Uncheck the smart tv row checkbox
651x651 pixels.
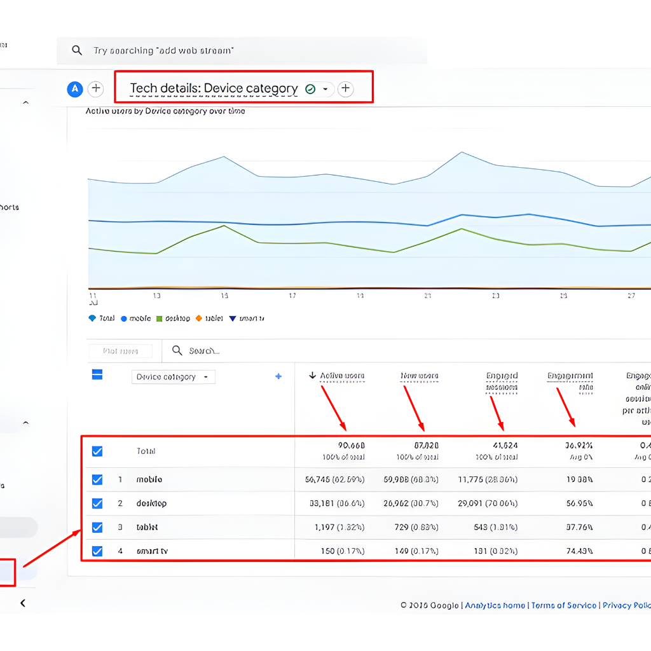coord(97,551)
